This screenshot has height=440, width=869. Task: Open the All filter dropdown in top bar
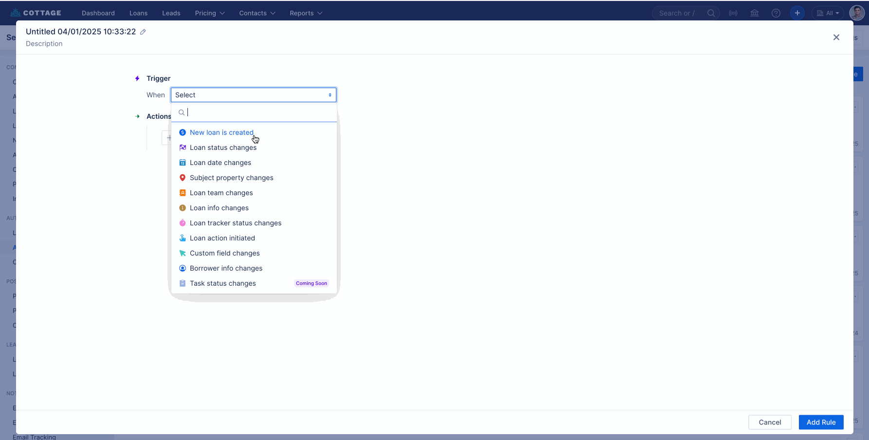tap(828, 13)
